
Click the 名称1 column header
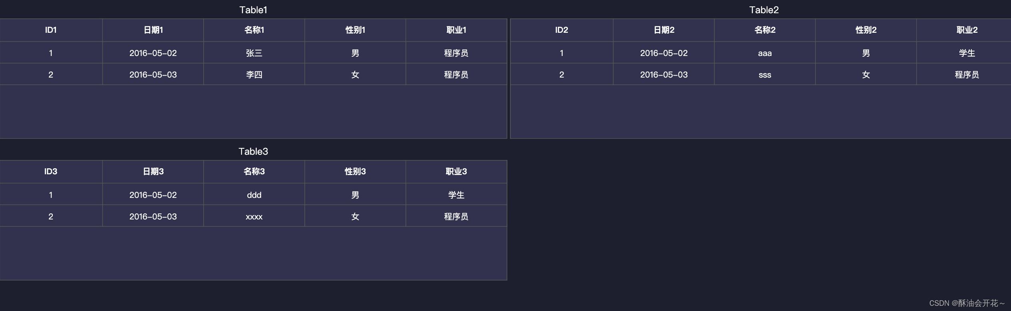click(254, 30)
